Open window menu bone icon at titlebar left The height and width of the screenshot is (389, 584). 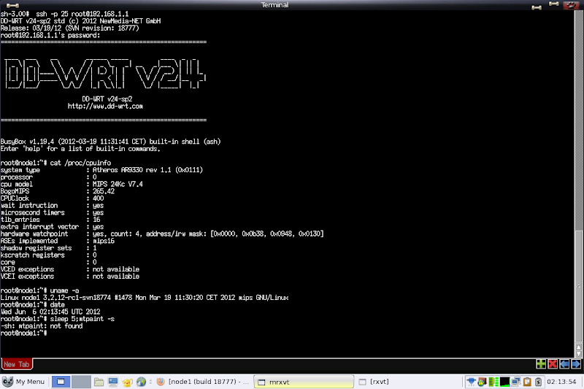coord(12,5)
